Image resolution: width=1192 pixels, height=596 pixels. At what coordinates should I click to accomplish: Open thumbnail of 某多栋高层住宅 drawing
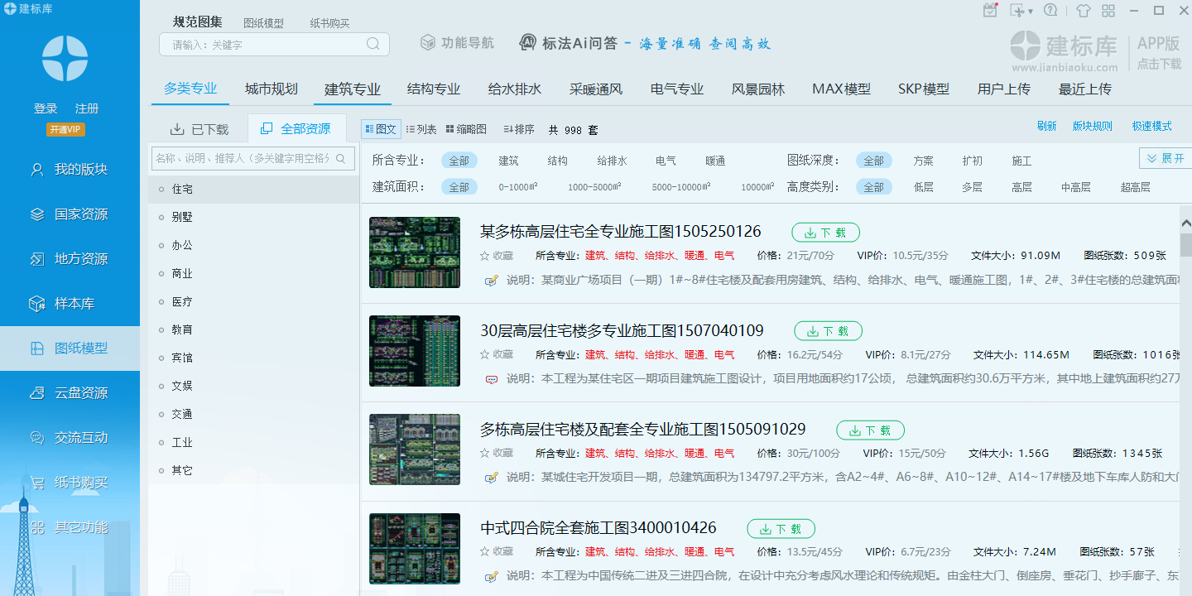(415, 252)
